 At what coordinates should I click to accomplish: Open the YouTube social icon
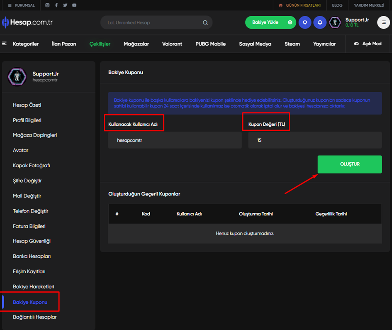pyautogui.click(x=74, y=5)
